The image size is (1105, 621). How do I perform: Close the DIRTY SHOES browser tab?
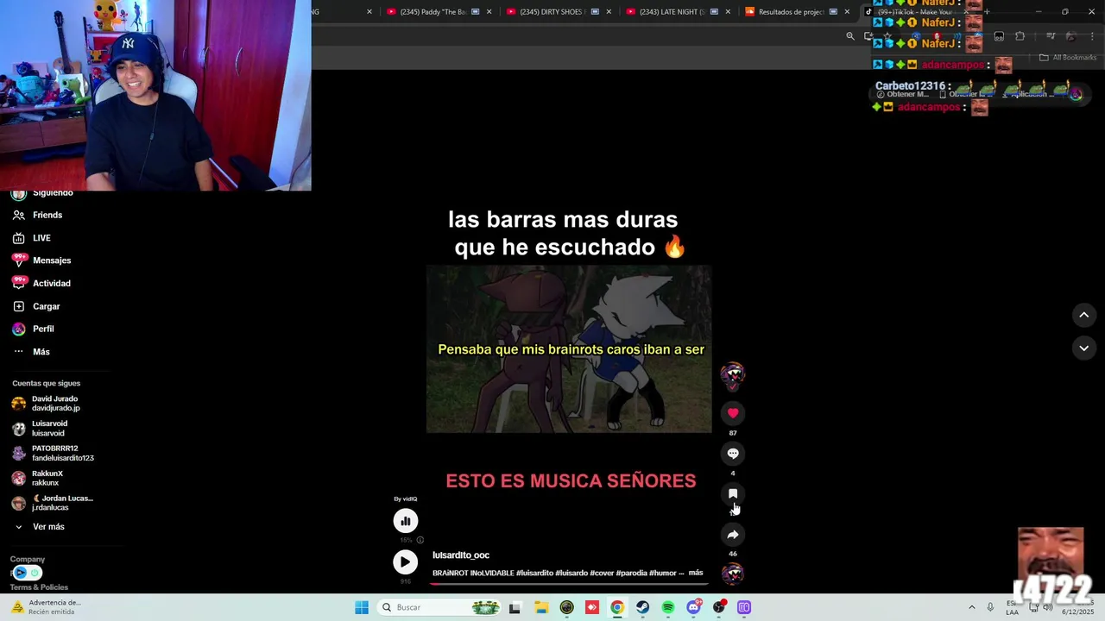[608, 12]
